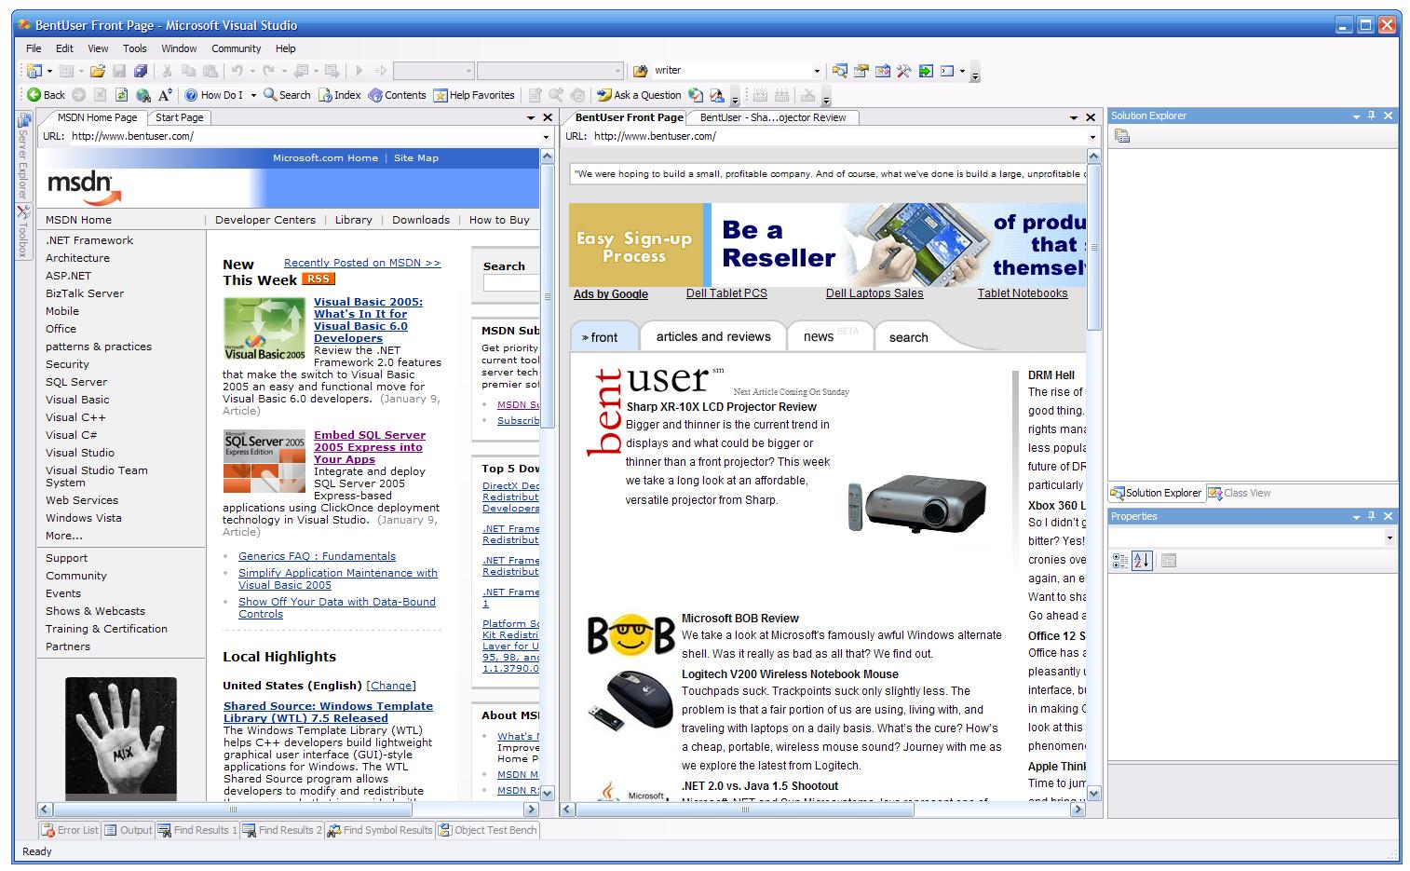
Task: Open the Tools menu
Action: click(x=135, y=48)
